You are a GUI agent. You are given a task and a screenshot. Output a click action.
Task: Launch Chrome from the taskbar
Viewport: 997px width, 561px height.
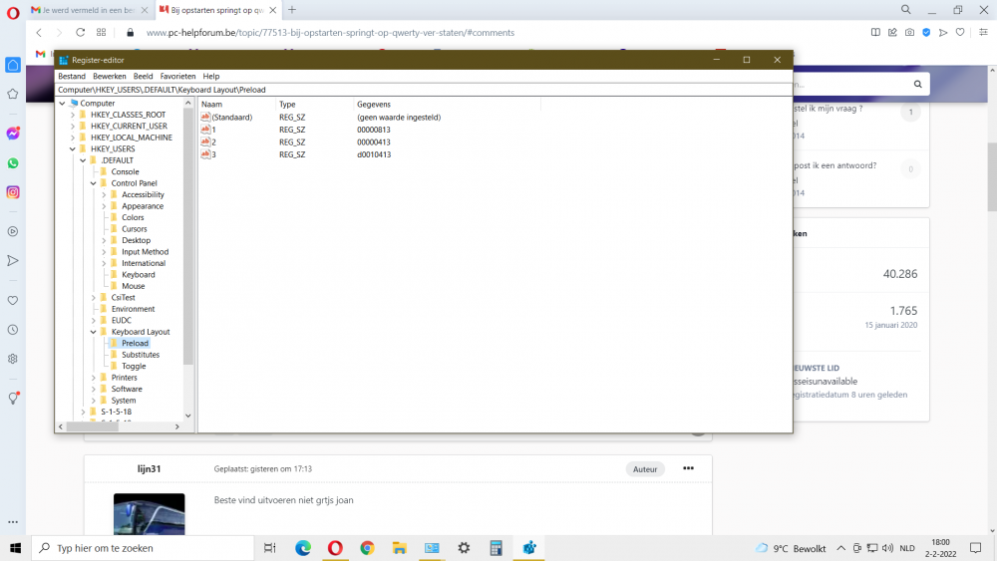(367, 548)
